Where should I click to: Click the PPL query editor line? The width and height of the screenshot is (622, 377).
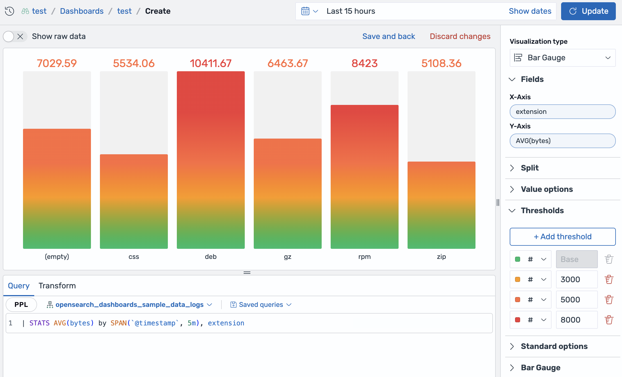click(x=249, y=323)
